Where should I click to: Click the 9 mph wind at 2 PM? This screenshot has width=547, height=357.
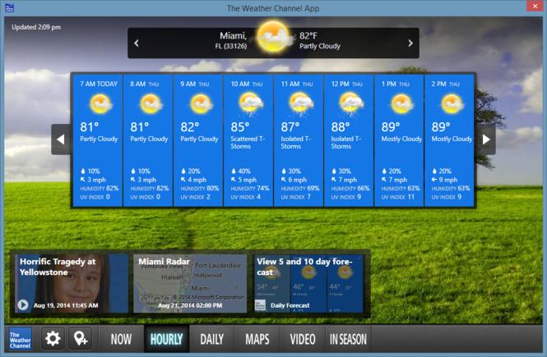click(x=444, y=180)
